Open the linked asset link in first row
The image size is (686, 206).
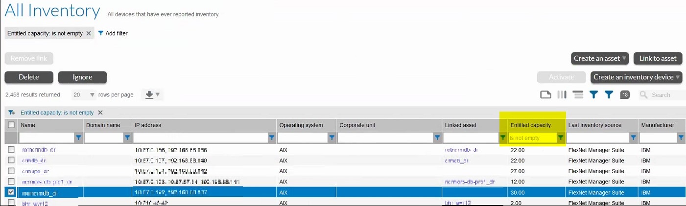click(461, 150)
